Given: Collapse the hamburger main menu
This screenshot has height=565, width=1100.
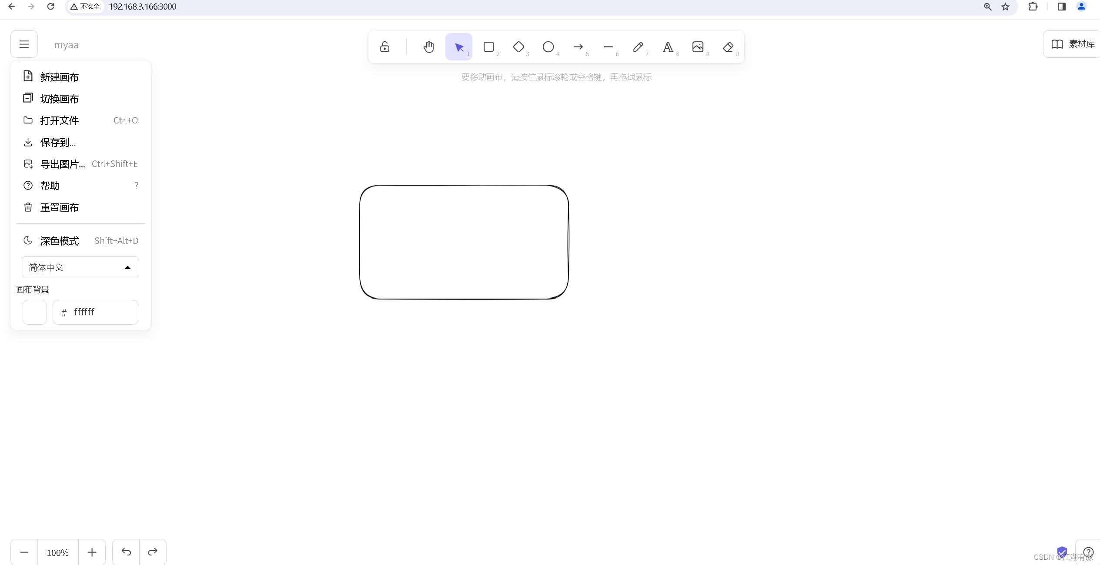Looking at the screenshot, I should point(24,44).
